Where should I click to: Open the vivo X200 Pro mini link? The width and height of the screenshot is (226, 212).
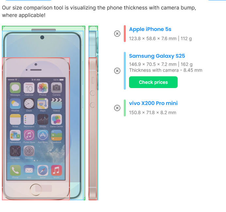click(153, 103)
